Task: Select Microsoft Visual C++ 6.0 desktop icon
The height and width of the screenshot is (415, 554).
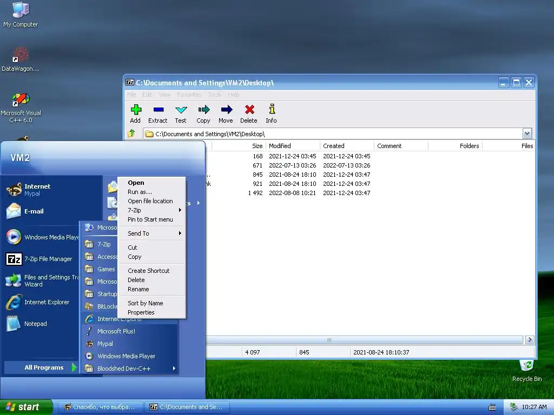Action: [21, 108]
